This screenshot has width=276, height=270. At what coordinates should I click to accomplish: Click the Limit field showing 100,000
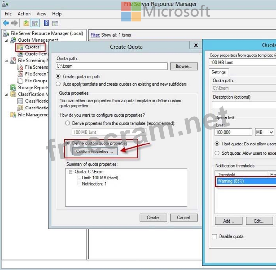(x=233, y=132)
